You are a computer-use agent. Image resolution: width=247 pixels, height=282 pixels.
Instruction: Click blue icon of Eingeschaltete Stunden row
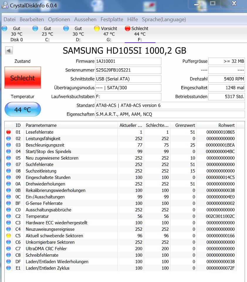point(9,177)
